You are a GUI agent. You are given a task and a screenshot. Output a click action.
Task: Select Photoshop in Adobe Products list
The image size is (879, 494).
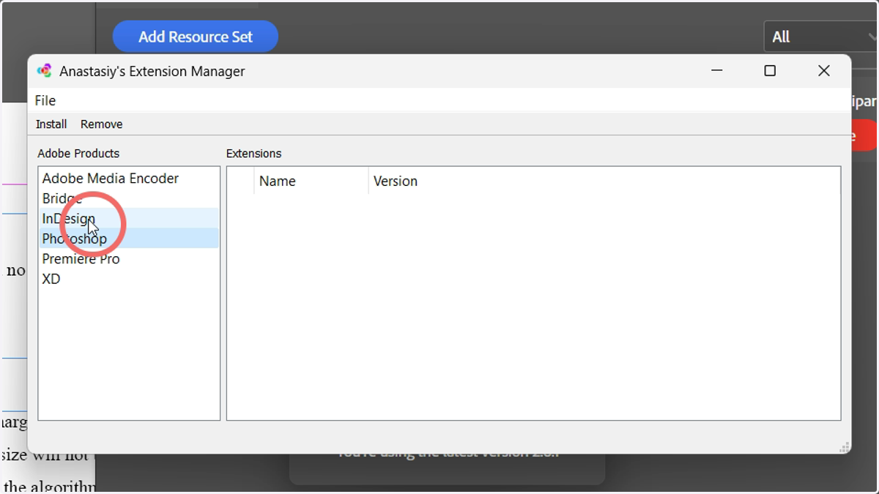coord(129,239)
